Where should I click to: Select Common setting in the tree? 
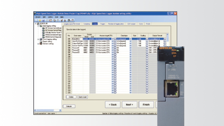tap(48, 44)
